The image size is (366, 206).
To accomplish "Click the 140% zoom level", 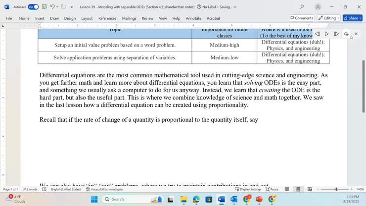I will coord(360,189).
